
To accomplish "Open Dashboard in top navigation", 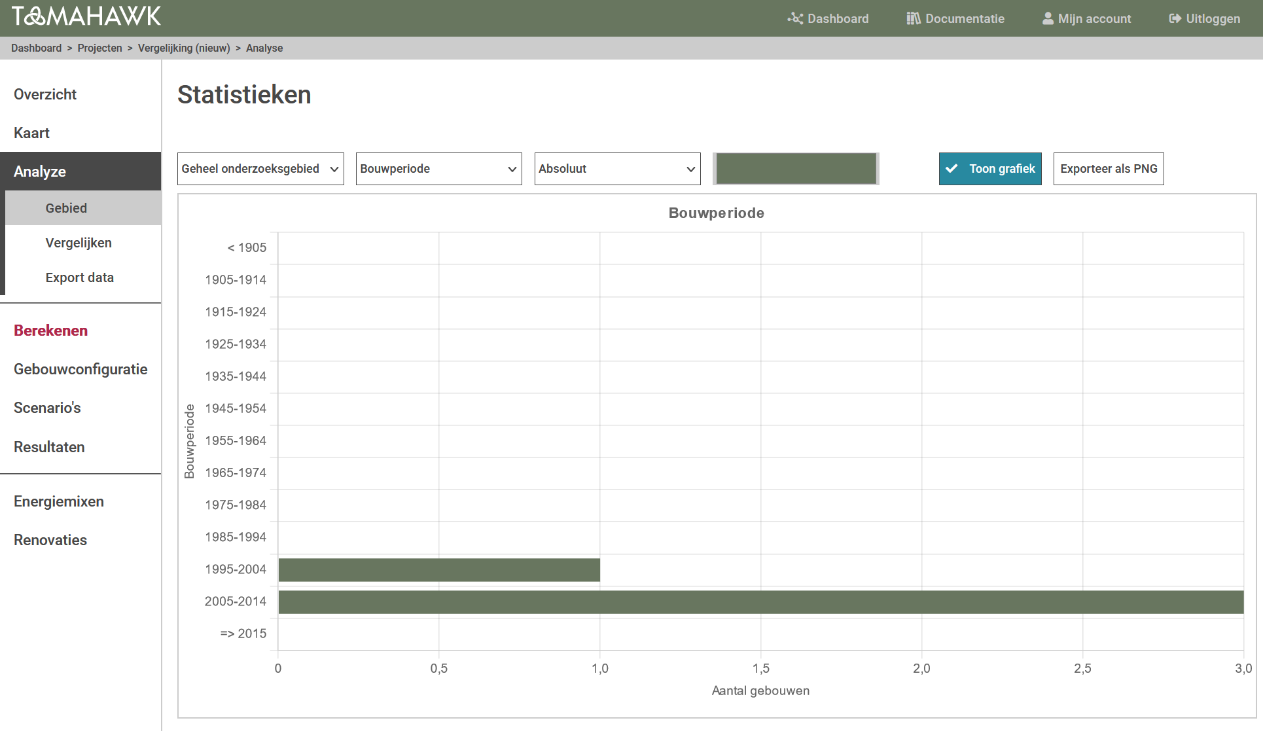I will 828,18.
